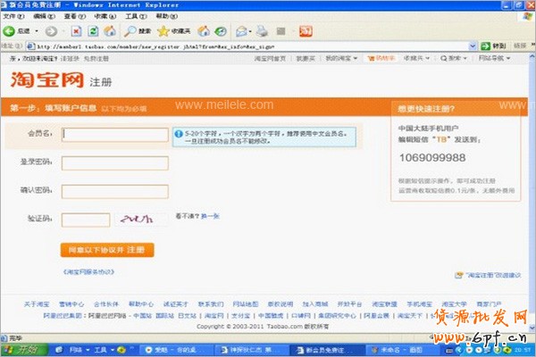
Task: Open the Back button history dropdown arrow
Action: [x=38, y=31]
